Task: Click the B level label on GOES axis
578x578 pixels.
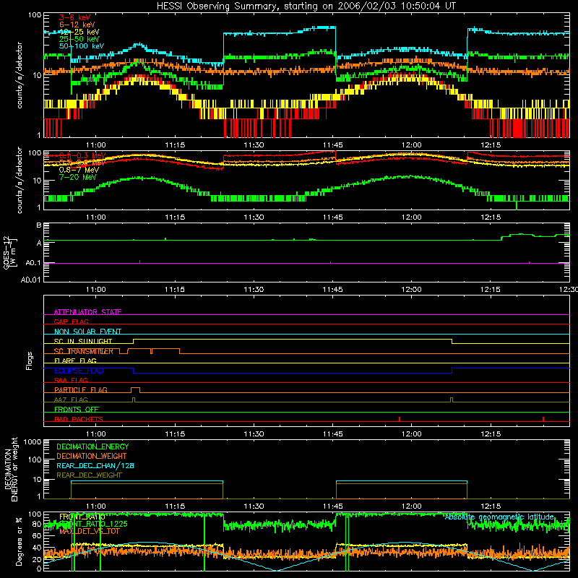Action: [x=39, y=225]
